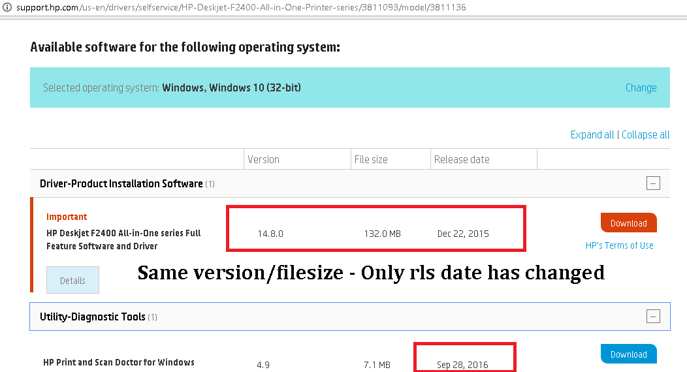Click file size 7.1 MB
The width and height of the screenshot is (687, 372).
pyautogui.click(x=377, y=365)
